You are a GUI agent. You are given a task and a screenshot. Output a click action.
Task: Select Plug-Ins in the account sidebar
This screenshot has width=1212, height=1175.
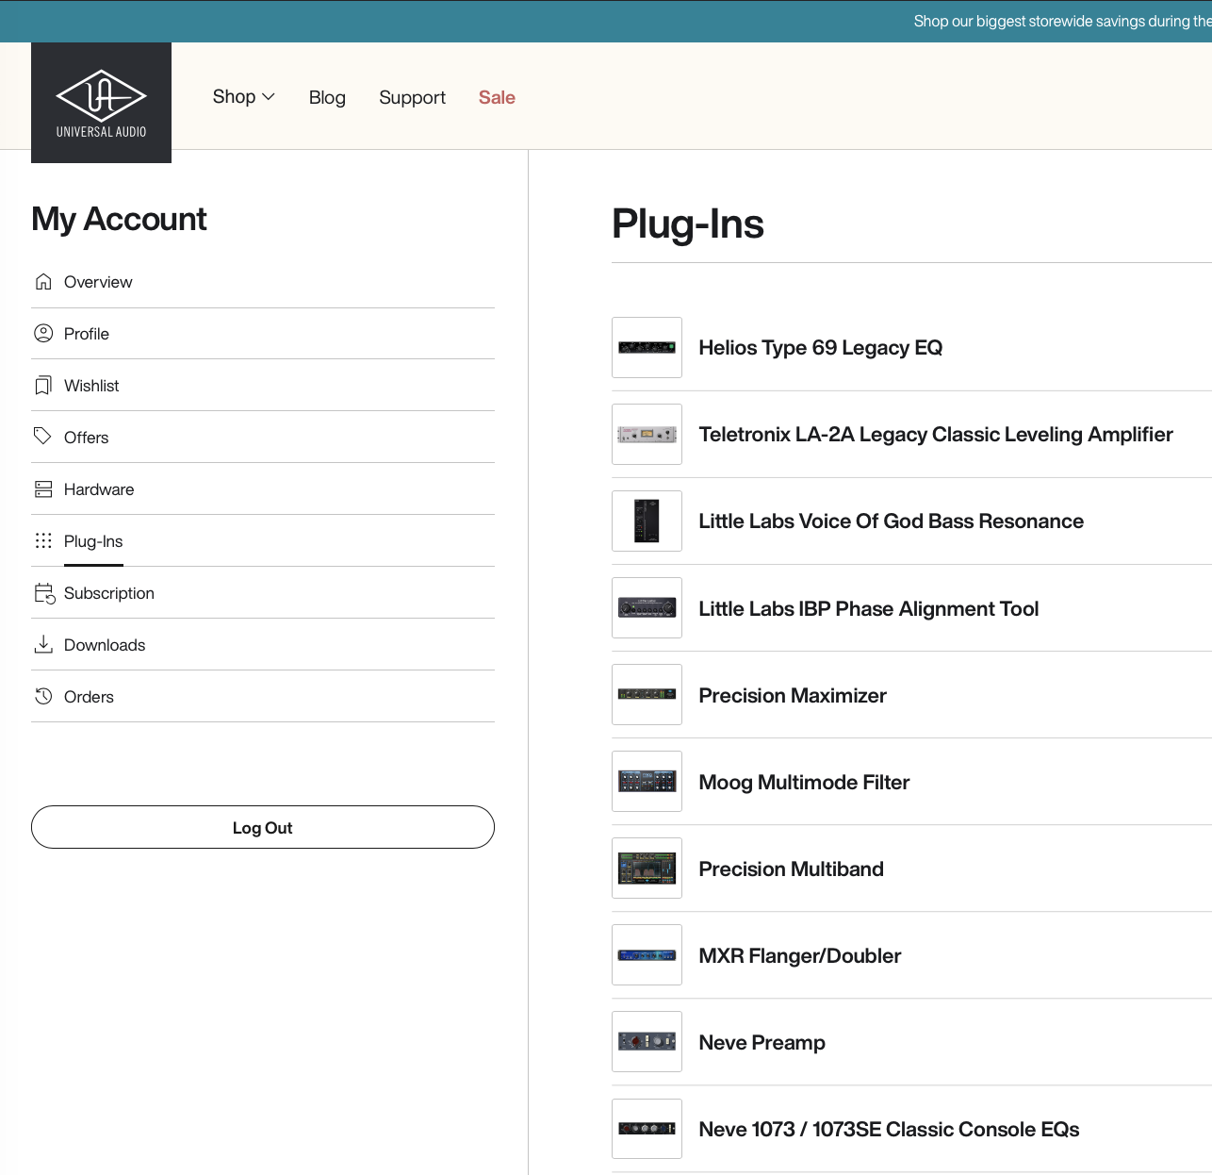click(93, 541)
